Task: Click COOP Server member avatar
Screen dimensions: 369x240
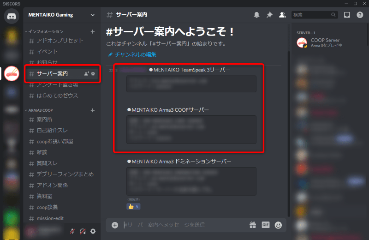Action: click(302, 42)
